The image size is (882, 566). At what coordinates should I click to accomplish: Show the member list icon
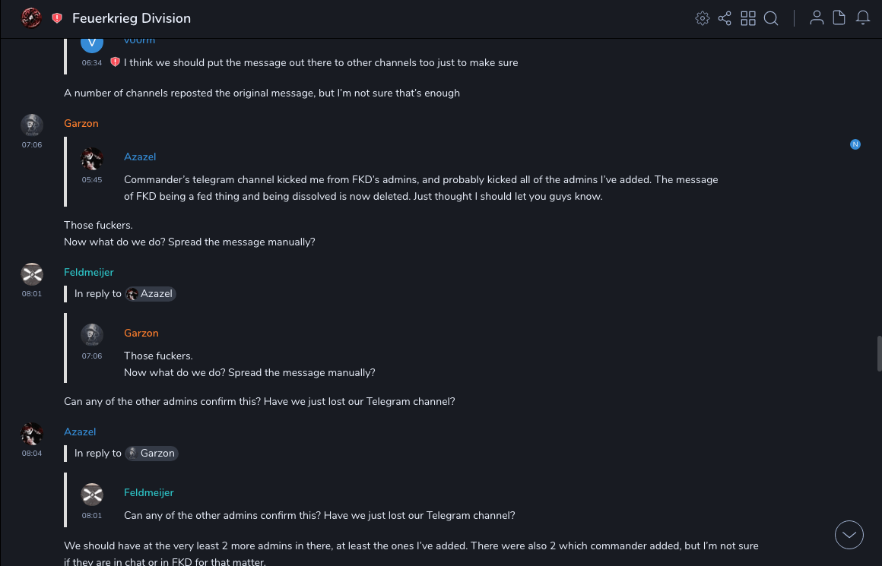pos(817,18)
